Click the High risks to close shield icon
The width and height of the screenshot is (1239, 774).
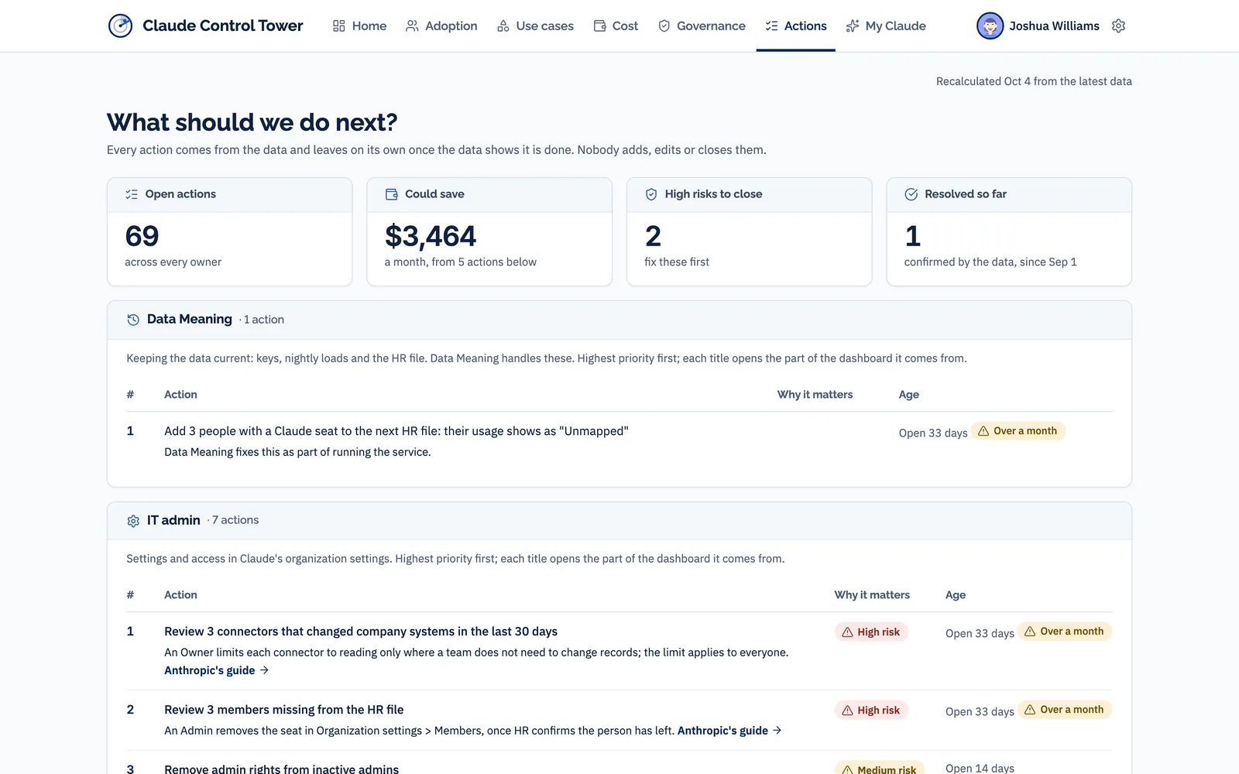[x=651, y=194]
